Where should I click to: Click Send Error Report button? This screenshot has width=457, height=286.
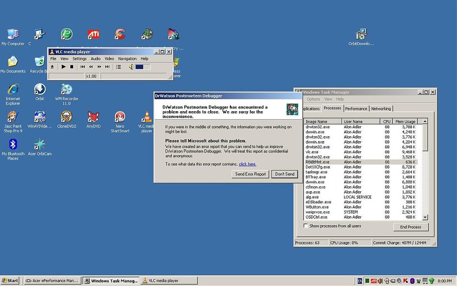(x=250, y=174)
